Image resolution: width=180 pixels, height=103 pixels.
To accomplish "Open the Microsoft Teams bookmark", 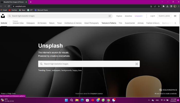I will pos(41,10).
